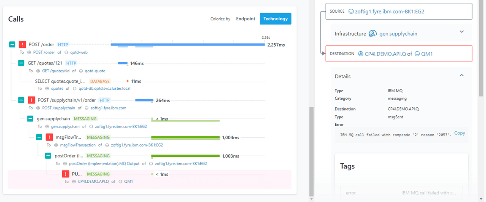
Task: Open CP4I.DEMO.API.Q link in Destination box
Action: (x=385, y=54)
